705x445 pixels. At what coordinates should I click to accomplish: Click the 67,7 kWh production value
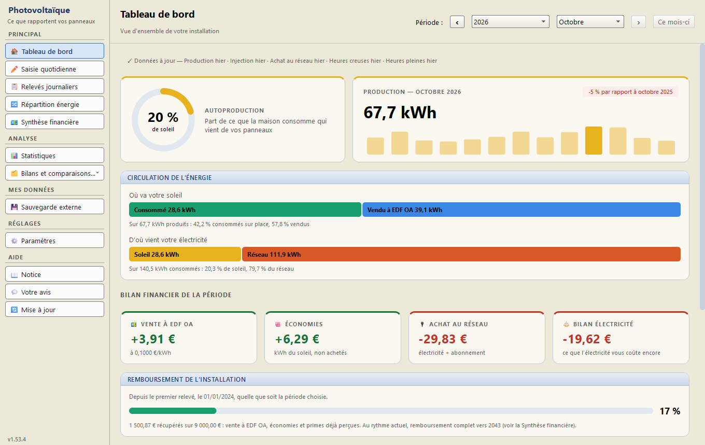(400, 113)
